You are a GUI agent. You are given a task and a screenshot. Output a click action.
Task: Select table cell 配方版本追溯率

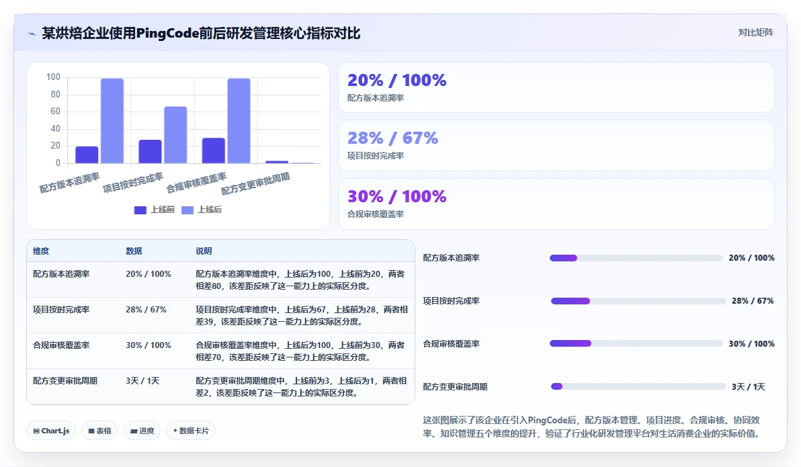point(61,274)
